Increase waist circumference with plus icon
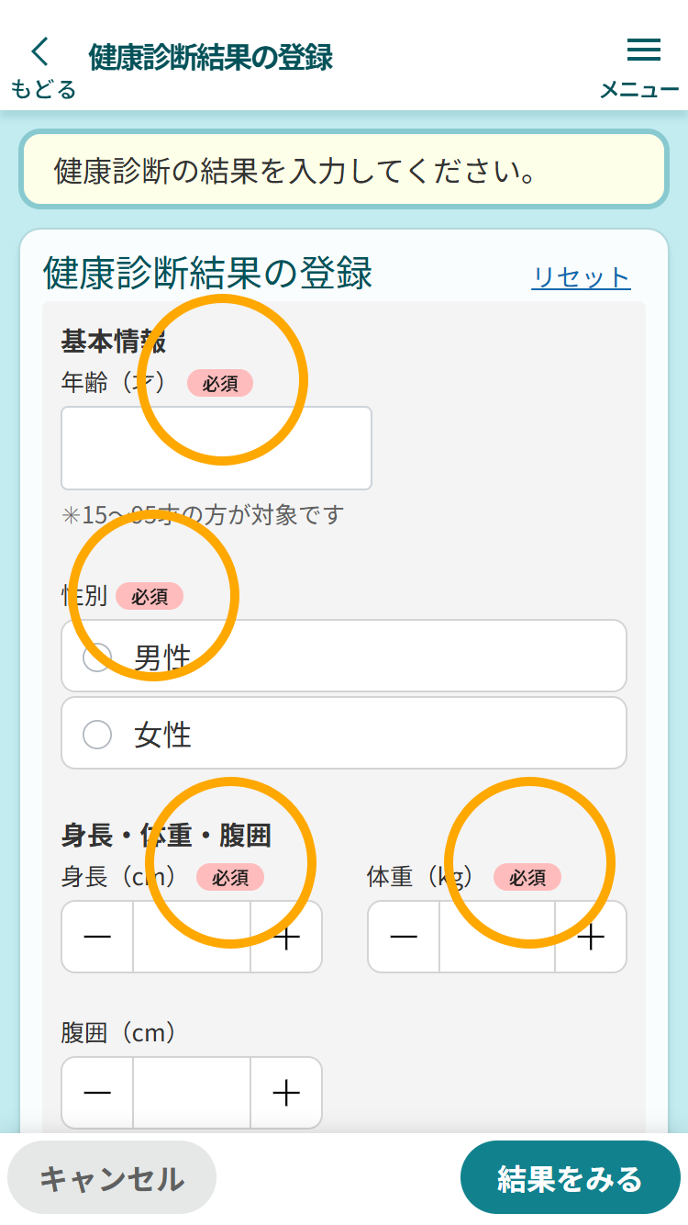The image size is (688, 1225). [x=287, y=1093]
